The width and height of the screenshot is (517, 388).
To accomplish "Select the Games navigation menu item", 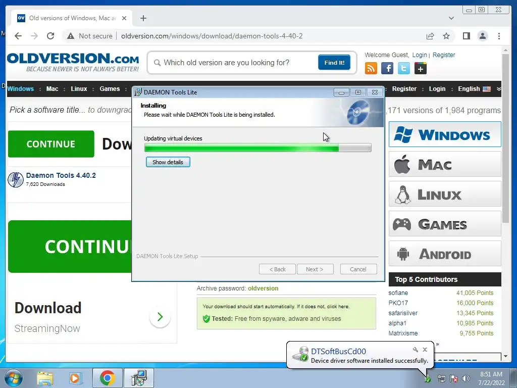I will point(110,89).
